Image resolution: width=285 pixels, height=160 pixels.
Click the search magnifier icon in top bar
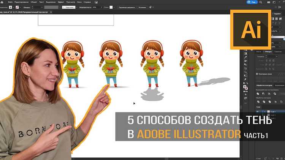click(261, 2)
